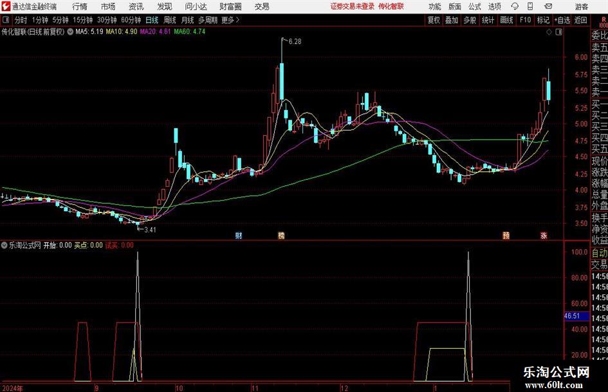The width and height of the screenshot is (608, 392).
Task: Click the 2024年 date axis label
Action: pyautogui.click(x=13, y=388)
